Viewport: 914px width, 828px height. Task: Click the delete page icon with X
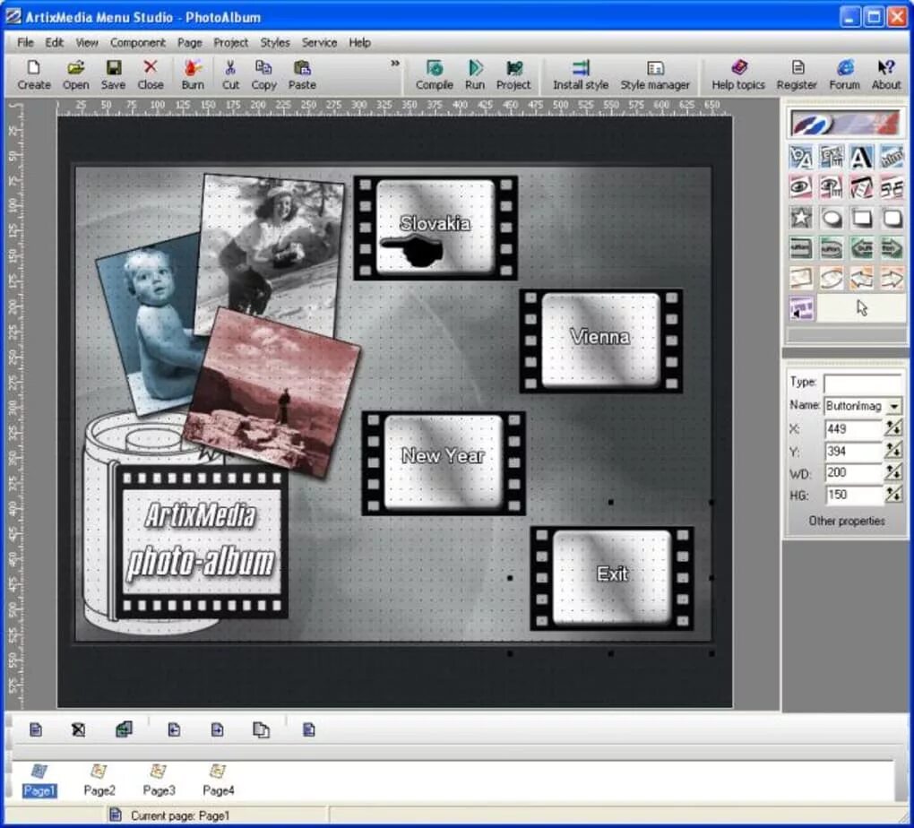pyautogui.click(x=78, y=729)
